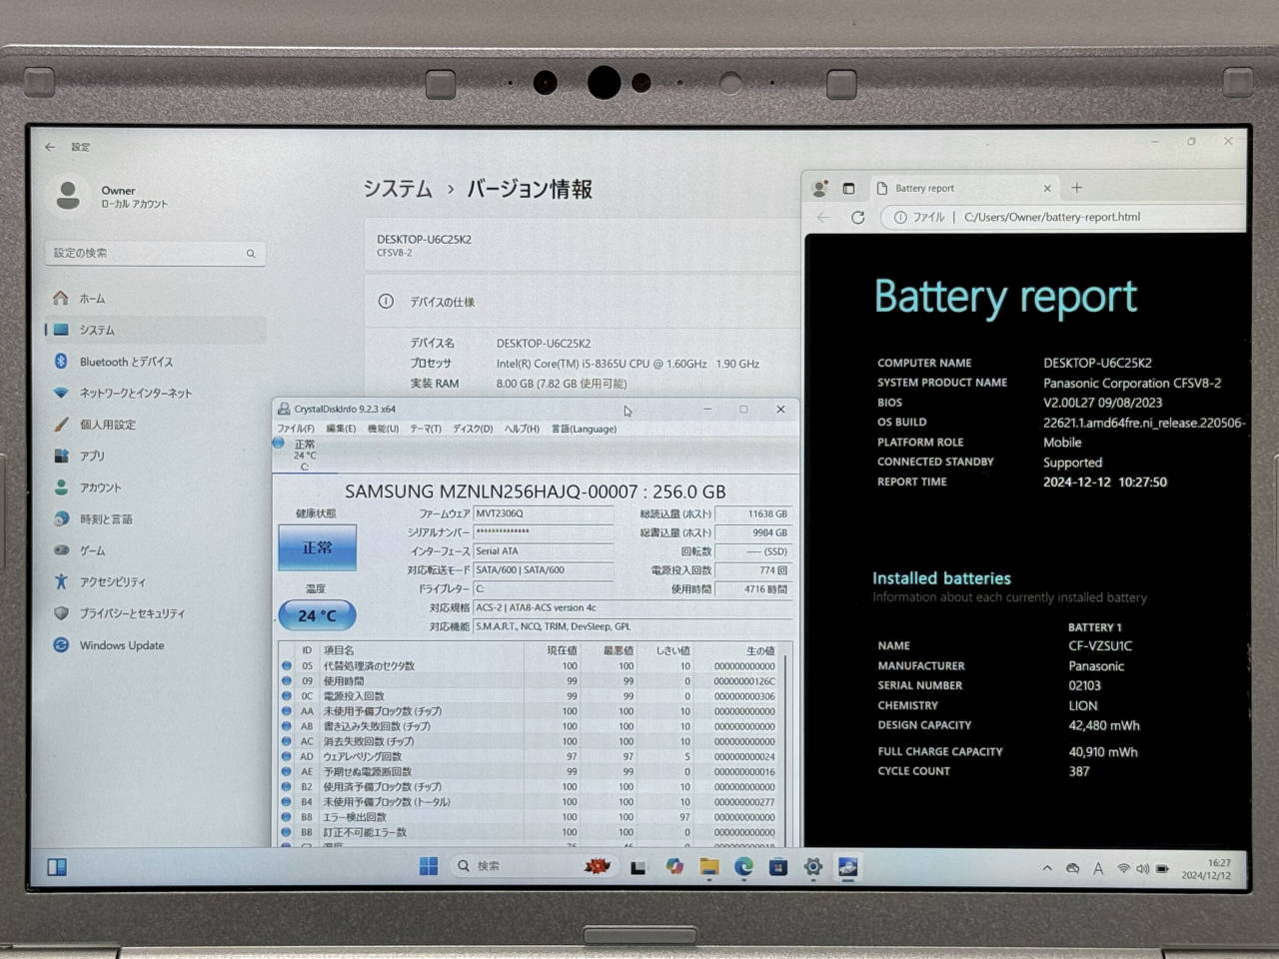The height and width of the screenshot is (959, 1279).
Task: Open アクセシビリティ in Settings sidebar
Action: click(155, 581)
